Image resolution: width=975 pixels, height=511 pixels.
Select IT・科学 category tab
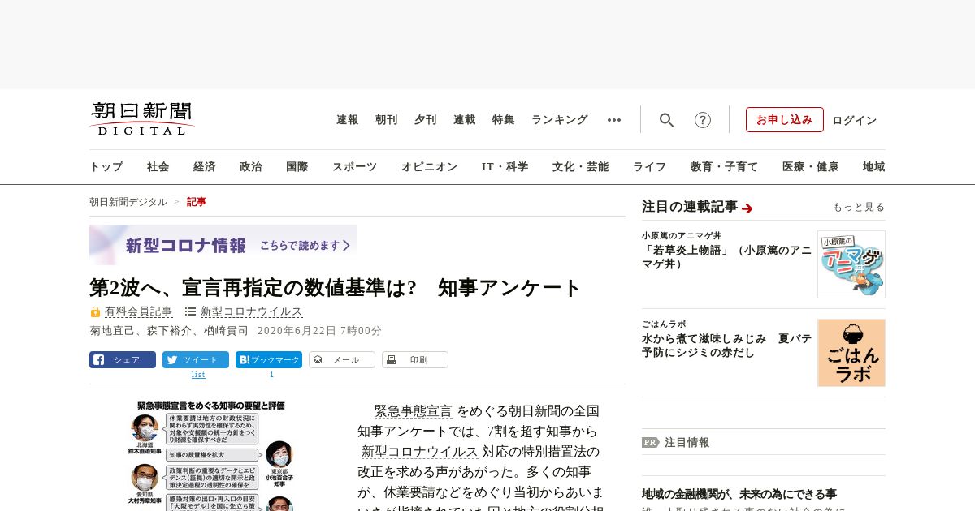(x=505, y=167)
